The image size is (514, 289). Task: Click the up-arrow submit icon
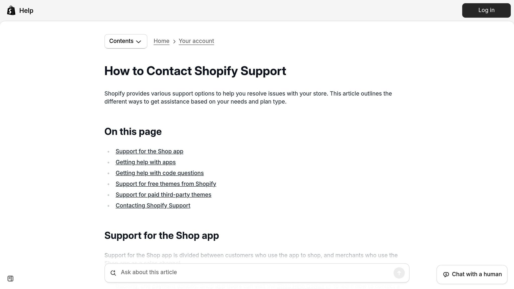[399, 273]
